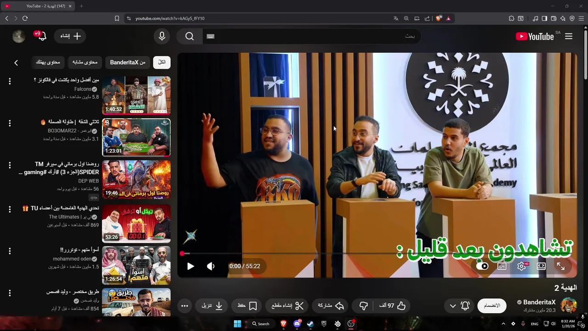The width and height of the screenshot is (588, 331).
Task: Open the 1:23:01 طاولة الصملة video thumbnail
Action: tap(136, 137)
